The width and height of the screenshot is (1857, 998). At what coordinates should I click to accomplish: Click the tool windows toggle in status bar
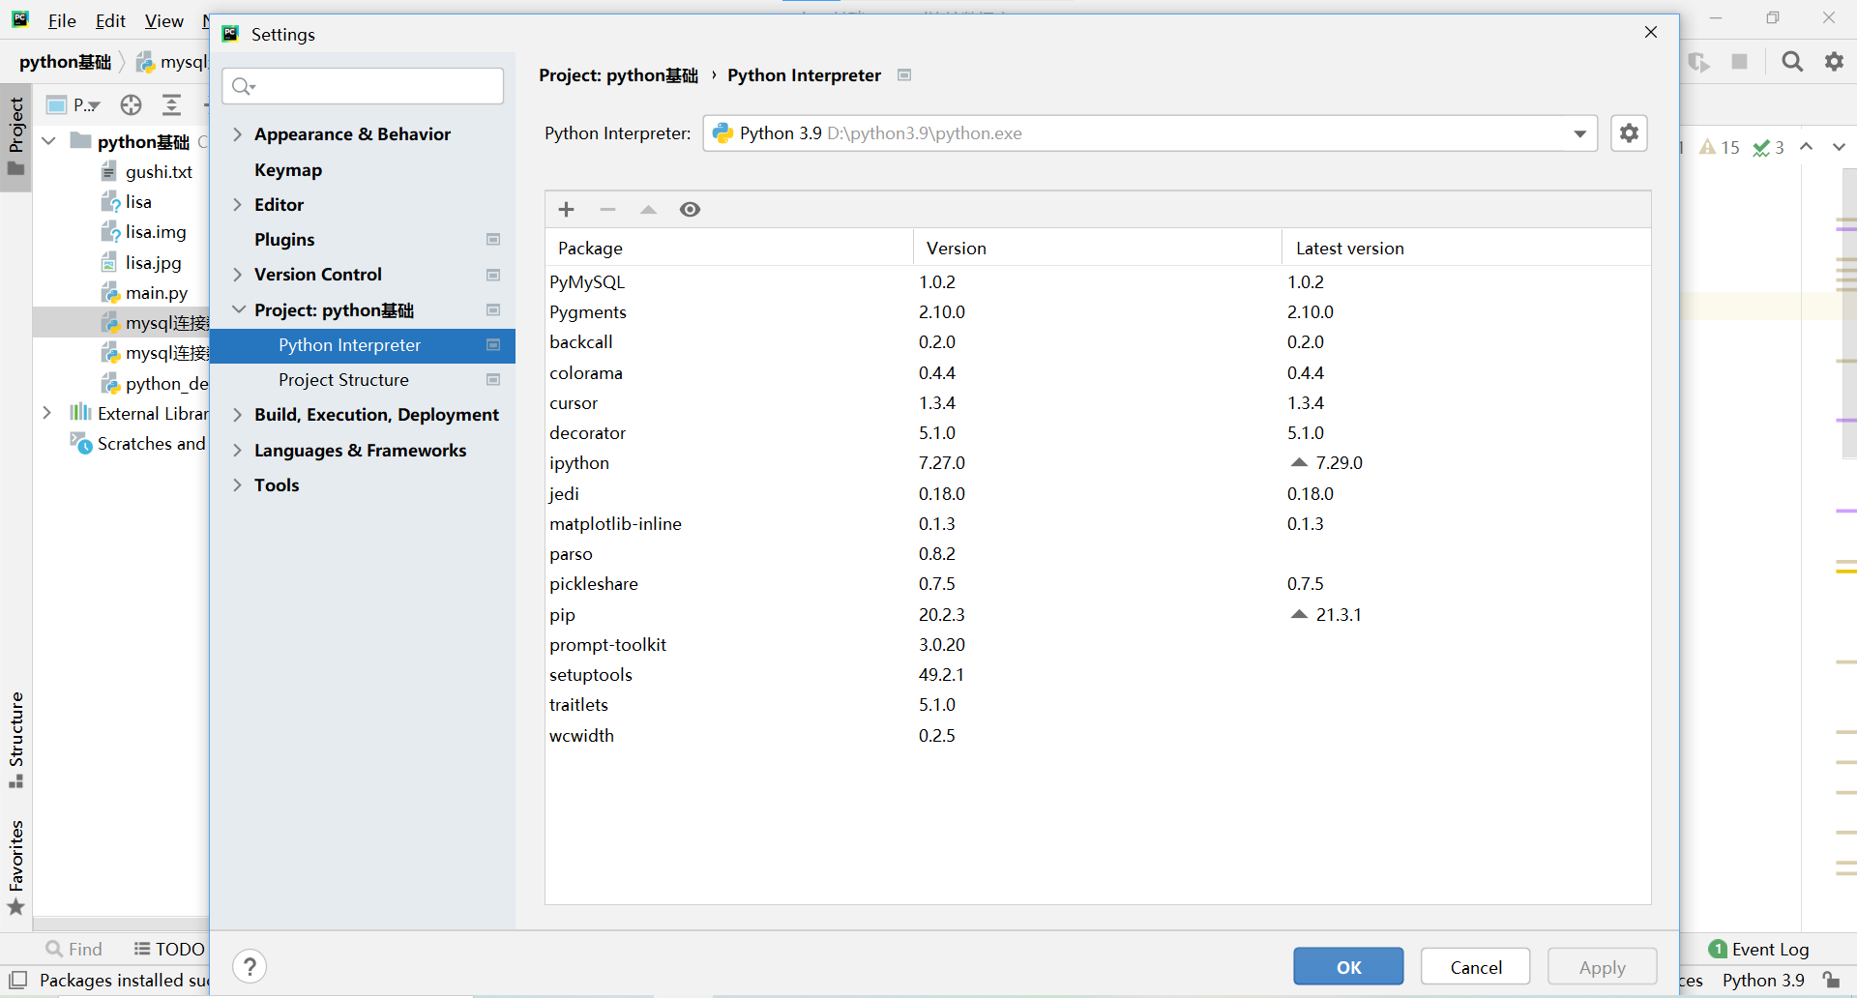[17, 980]
